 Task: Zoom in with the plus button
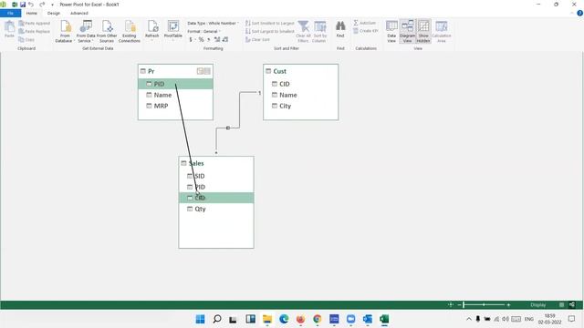(x=508, y=305)
